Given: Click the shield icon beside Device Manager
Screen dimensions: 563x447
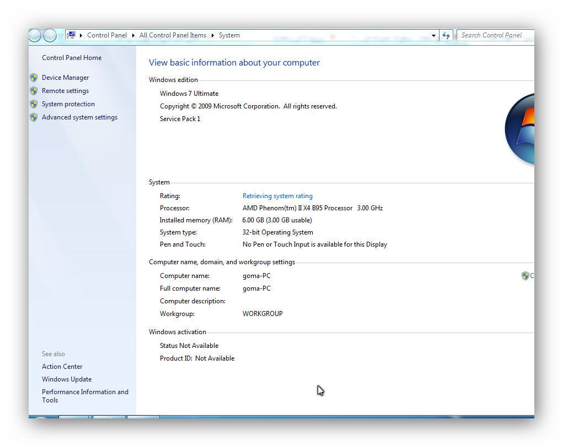Looking at the screenshot, I should 34,78.
